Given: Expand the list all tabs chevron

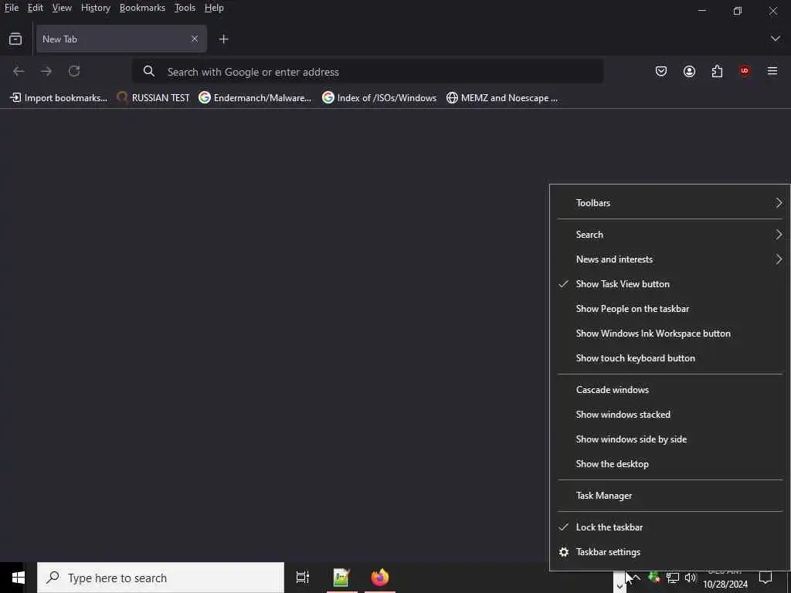Looking at the screenshot, I should [775, 39].
